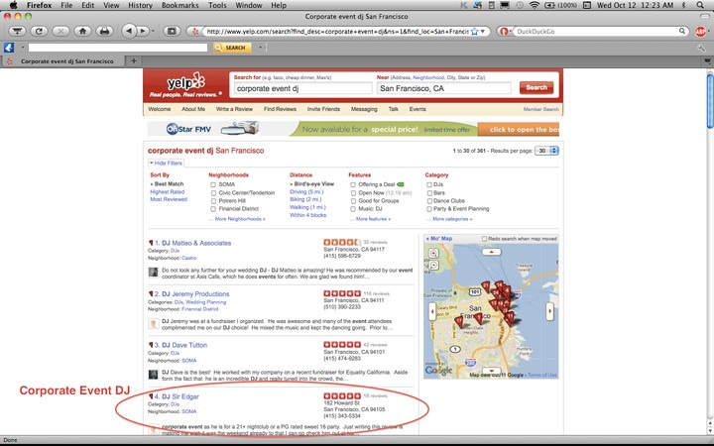Check the Potrero Hill filter
Viewport: 714px width, 446px height.
[x=213, y=200]
